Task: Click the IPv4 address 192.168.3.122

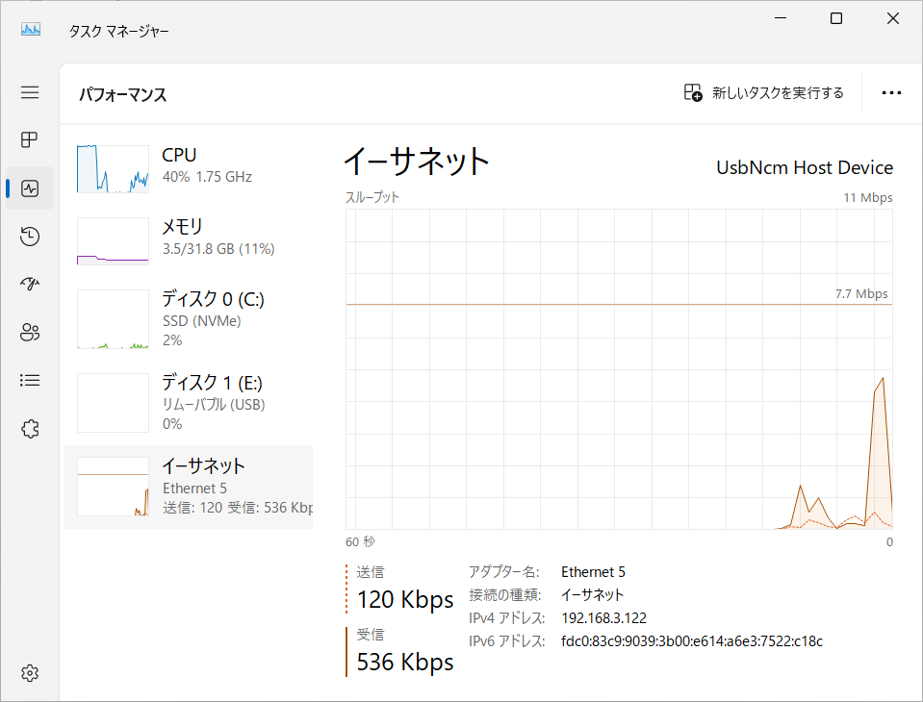Action: (x=603, y=618)
